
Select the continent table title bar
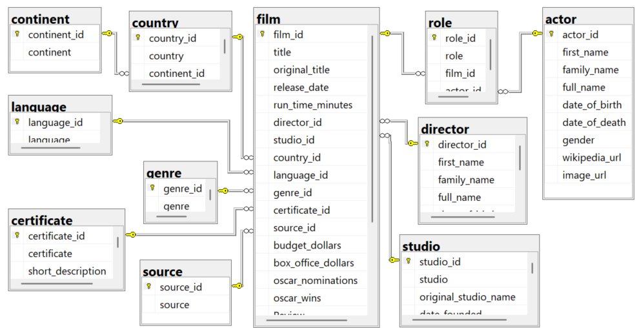tap(55, 17)
